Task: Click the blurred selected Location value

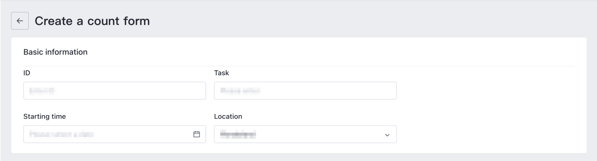Action: [238, 134]
